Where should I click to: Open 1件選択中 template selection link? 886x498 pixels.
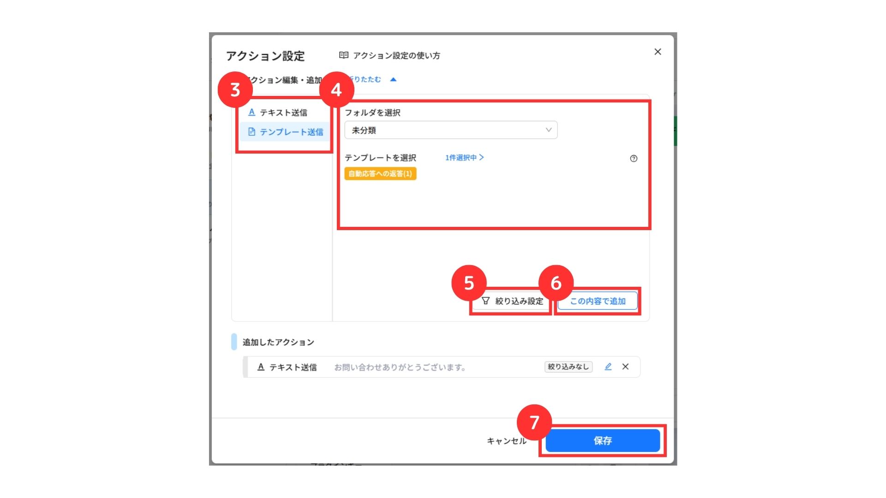(x=464, y=158)
